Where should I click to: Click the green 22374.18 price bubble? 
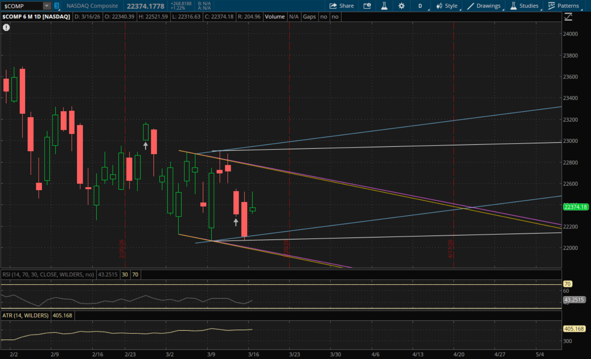(576, 207)
